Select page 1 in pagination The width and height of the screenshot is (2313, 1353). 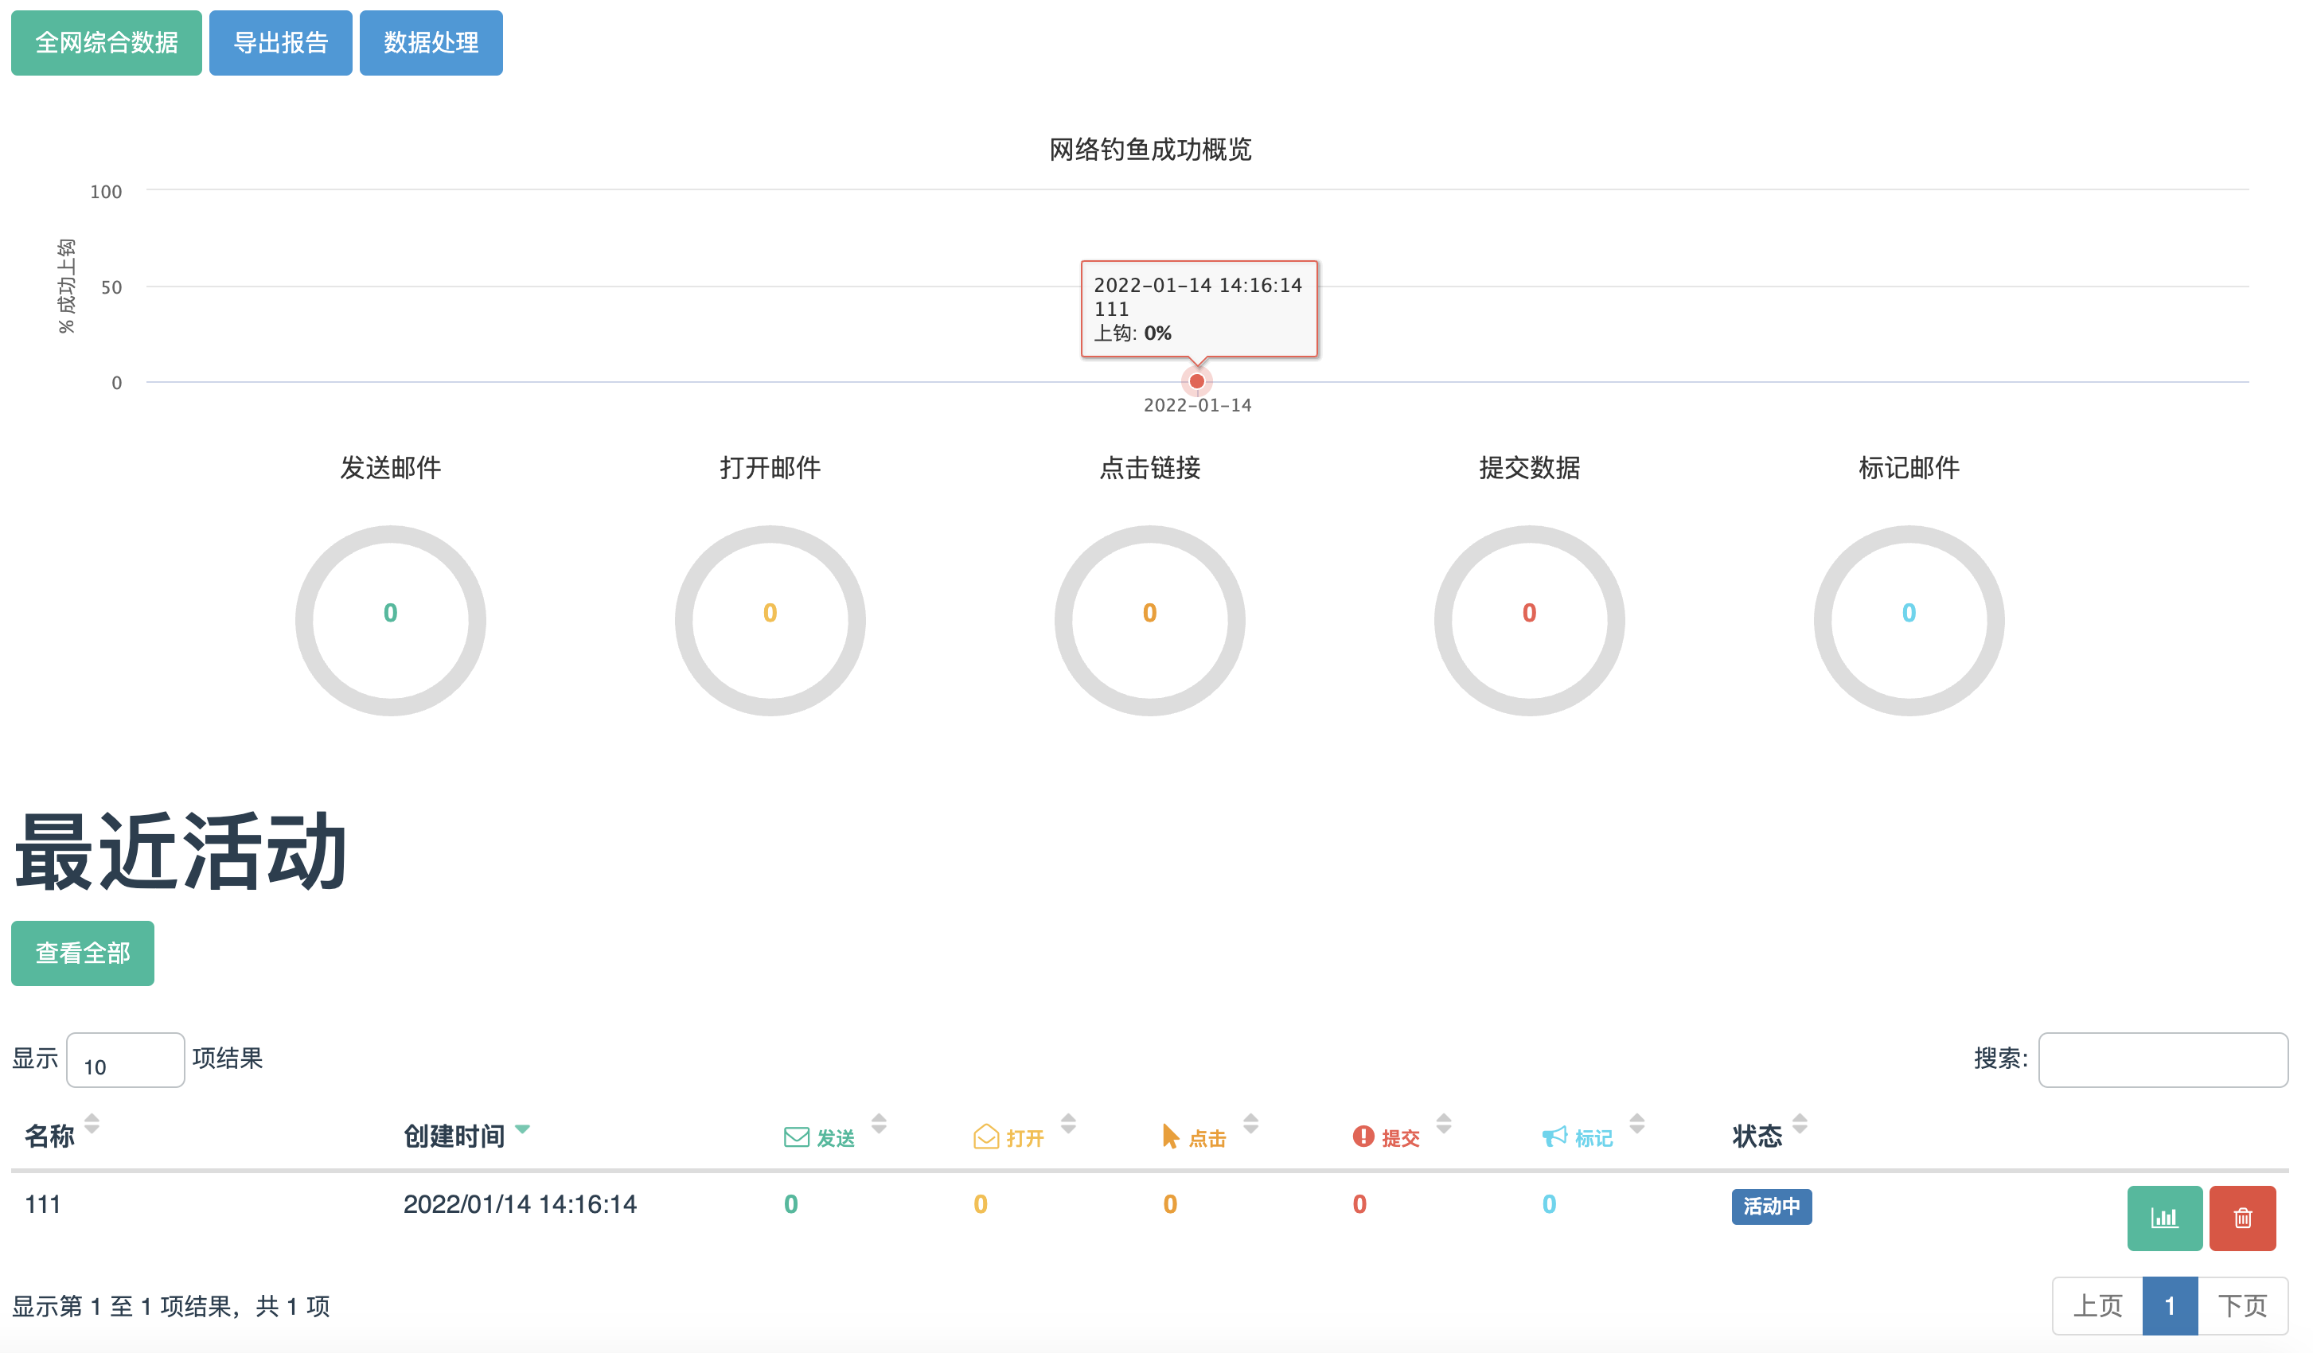pyautogui.click(x=2170, y=1305)
